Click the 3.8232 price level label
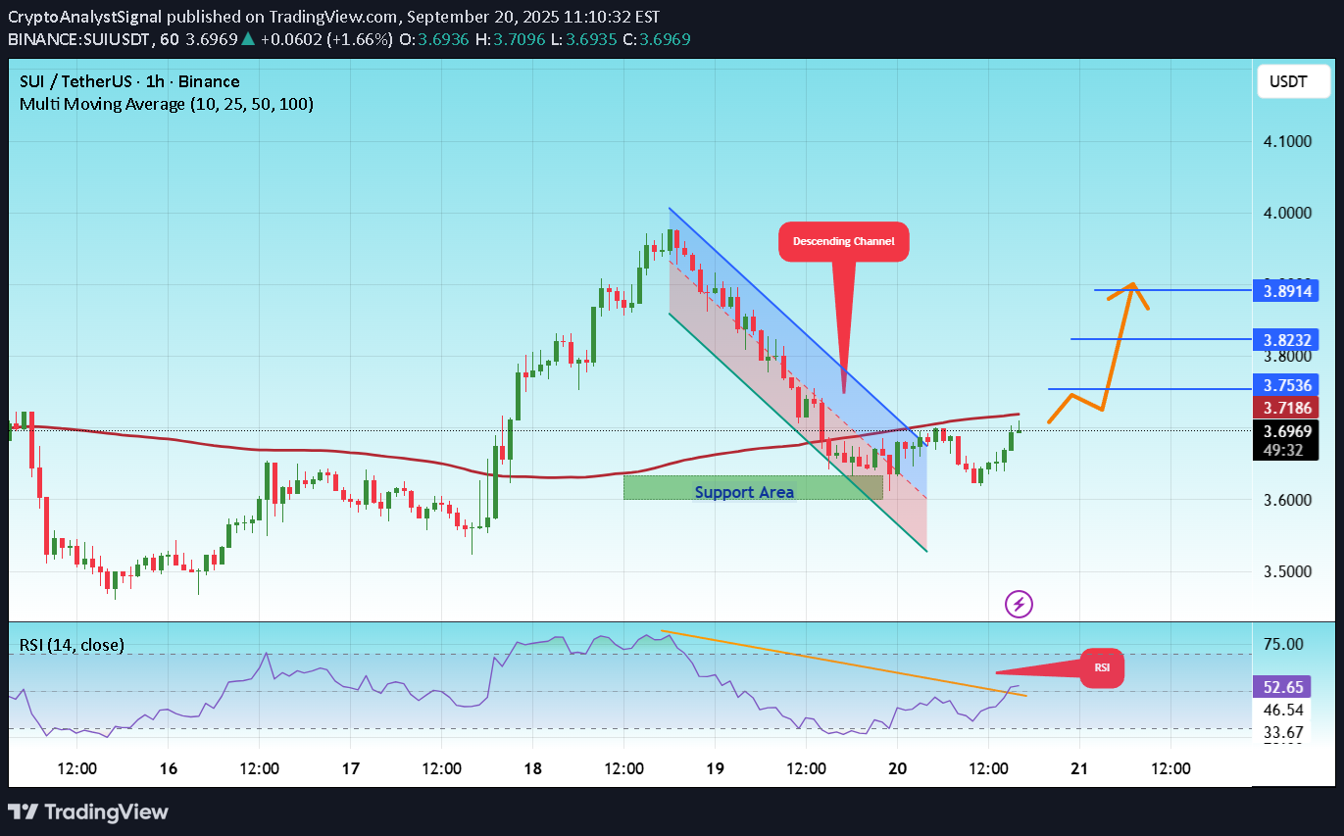Screen dimensions: 1344x836 [1287, 340]
